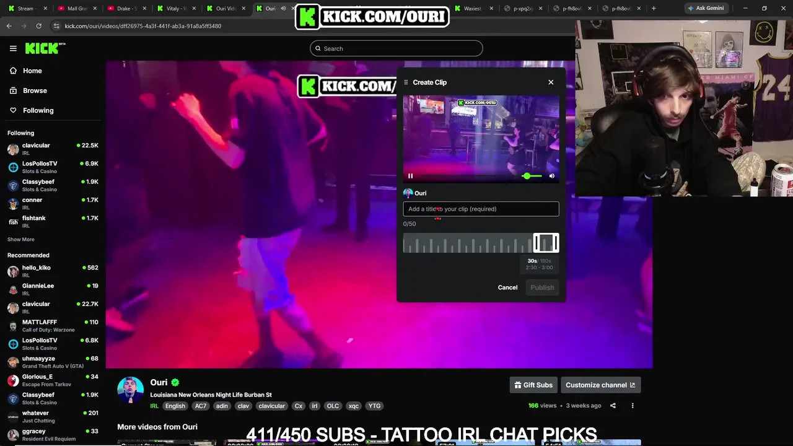Click the Kick search box

click(x=396, y=48)
